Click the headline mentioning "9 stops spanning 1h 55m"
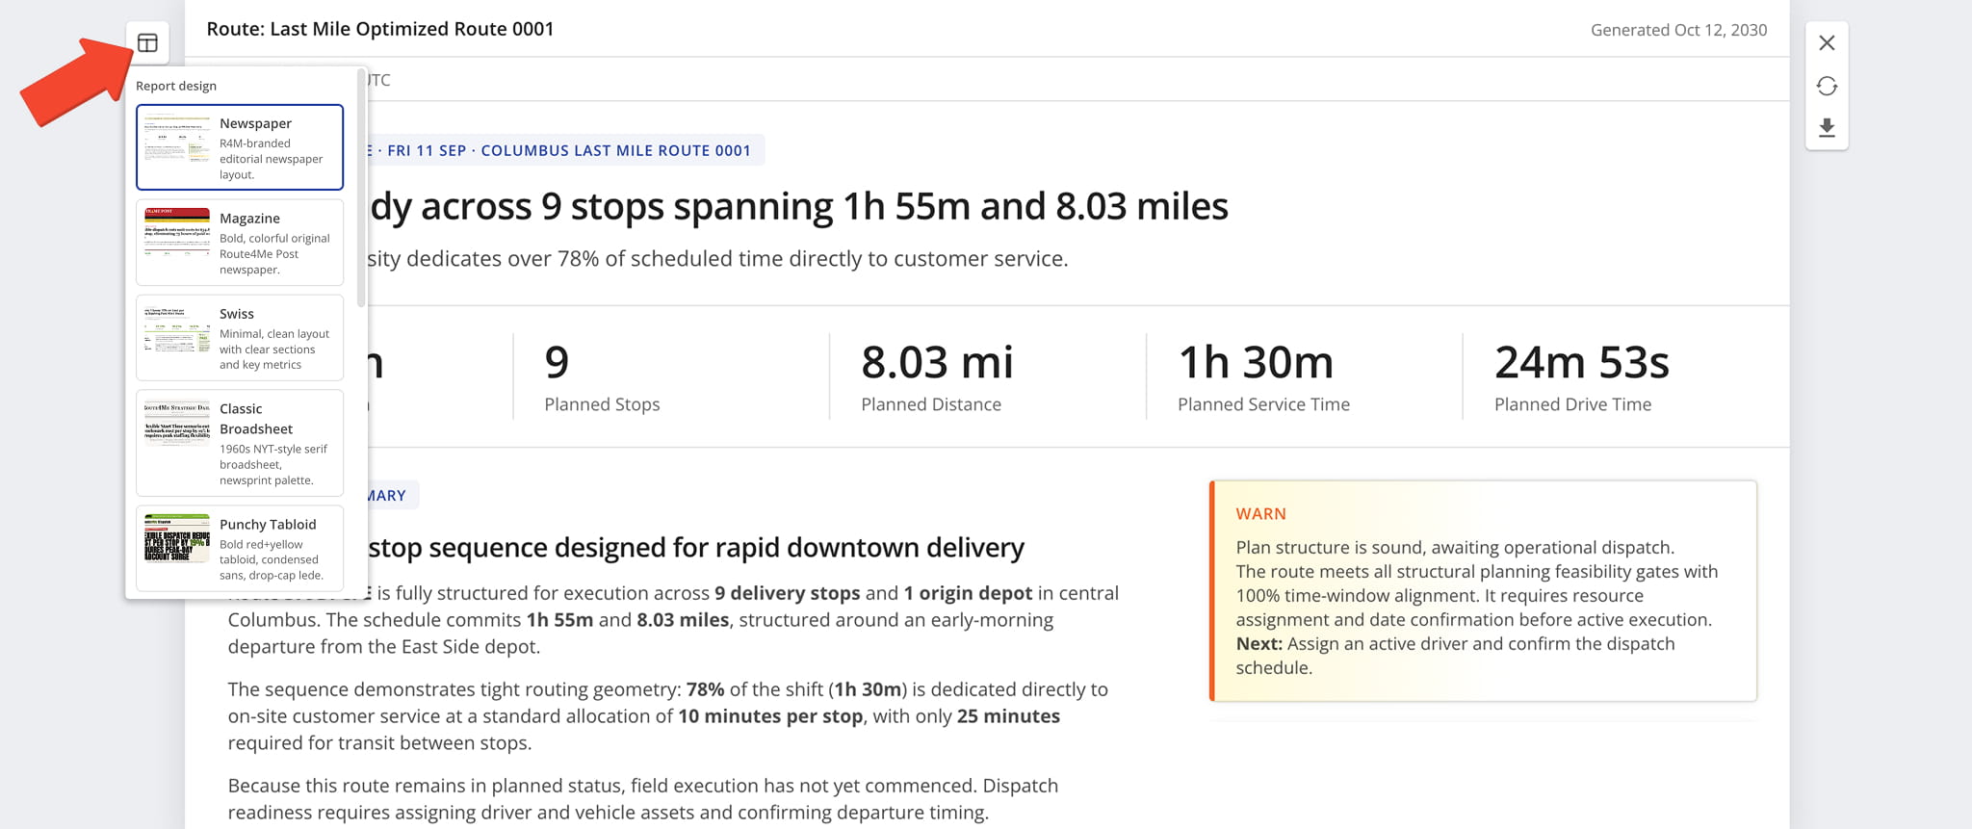 799,206
